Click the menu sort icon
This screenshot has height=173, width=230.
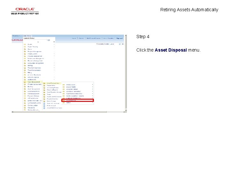tap(54, 42)
